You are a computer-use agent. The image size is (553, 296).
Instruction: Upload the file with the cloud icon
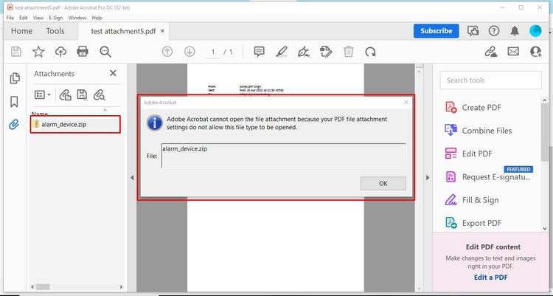click(60, 52)
